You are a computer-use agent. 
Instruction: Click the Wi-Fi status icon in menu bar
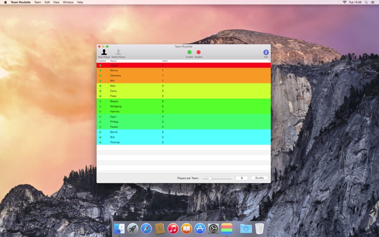coord(344,2)
